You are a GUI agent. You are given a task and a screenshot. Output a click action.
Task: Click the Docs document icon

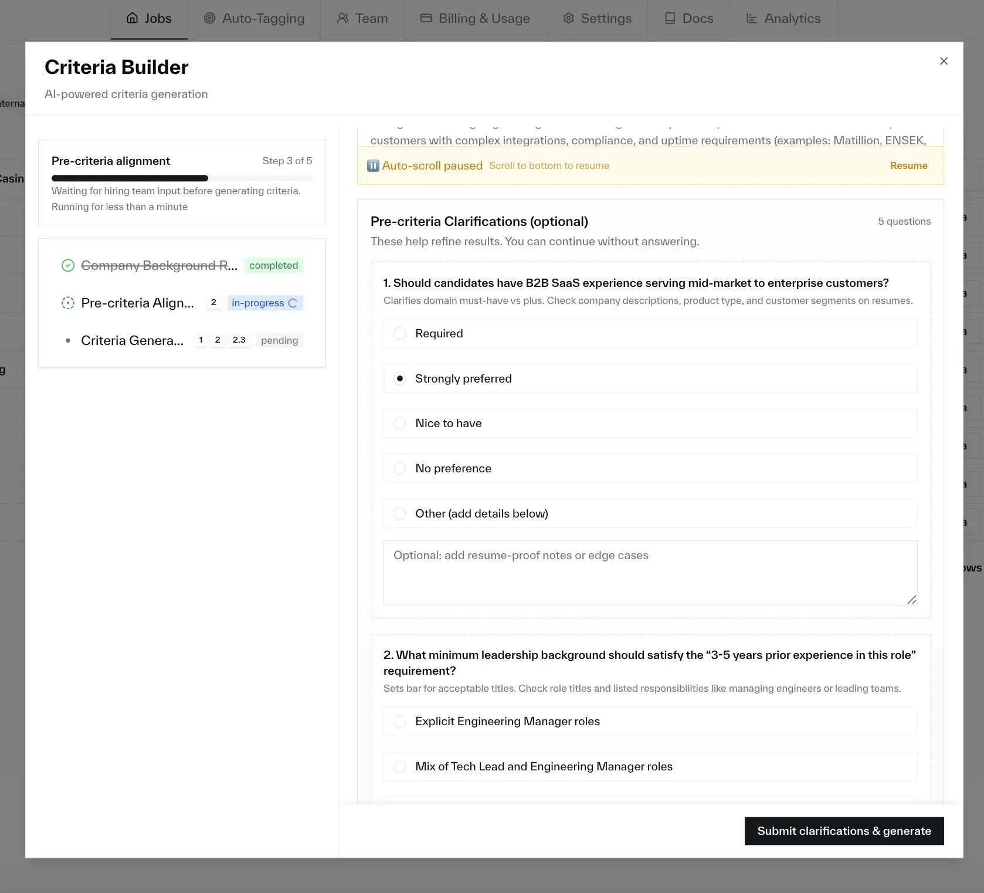669,18
